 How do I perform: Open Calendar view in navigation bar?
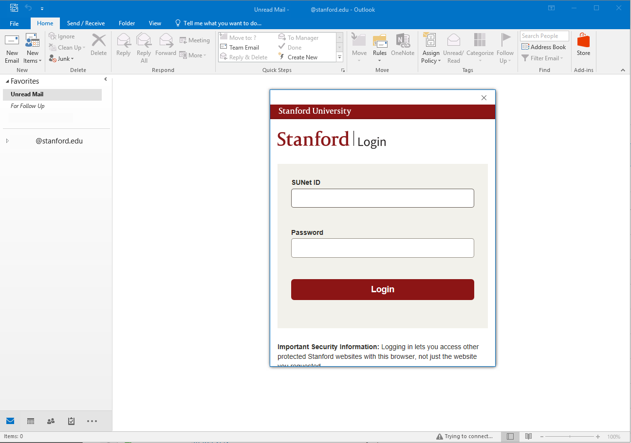(31, 421)
